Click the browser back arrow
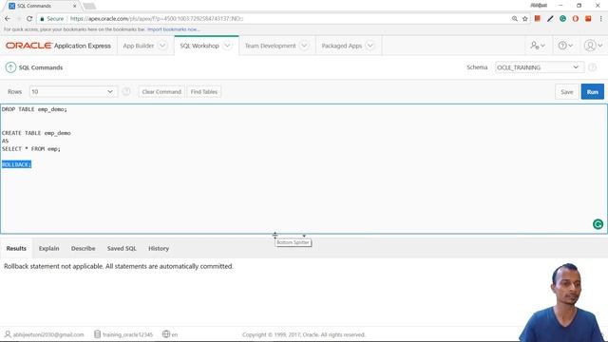Image resolution: width=608 pixels, height=342 pixels. click(8, 19)
